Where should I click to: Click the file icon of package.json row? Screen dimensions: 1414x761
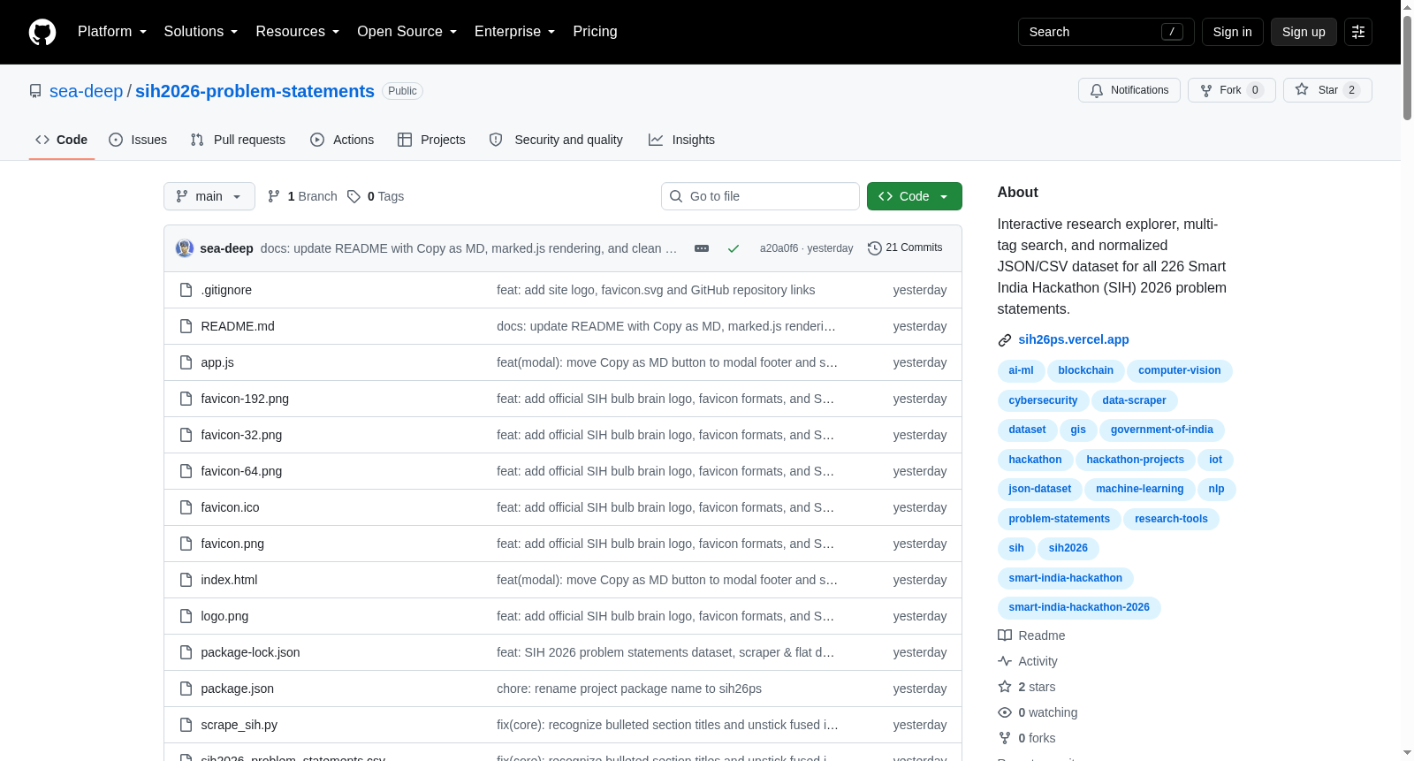[x=186, y=689]
